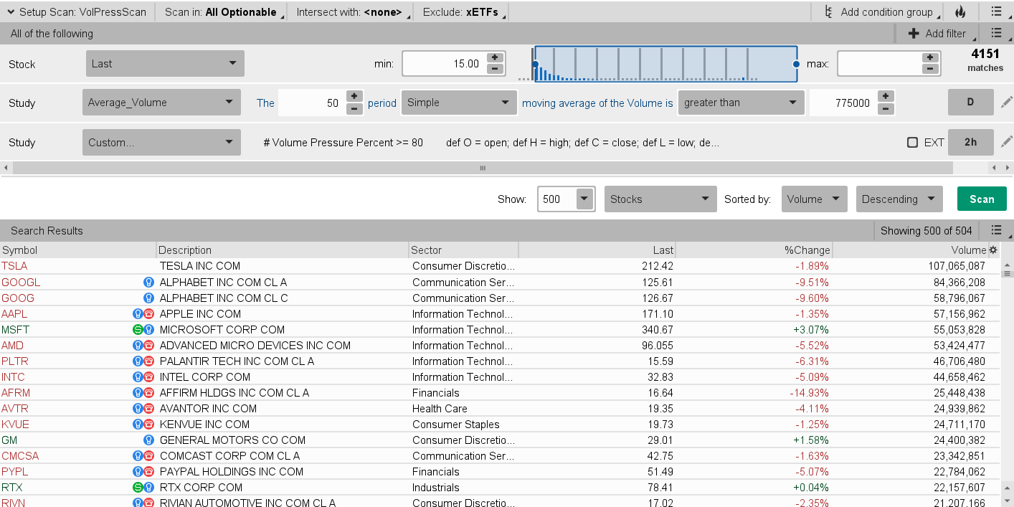This screenshot has height=507, width=1014.
Task: Click the empty max price field
Action: [x=879, y=63]
